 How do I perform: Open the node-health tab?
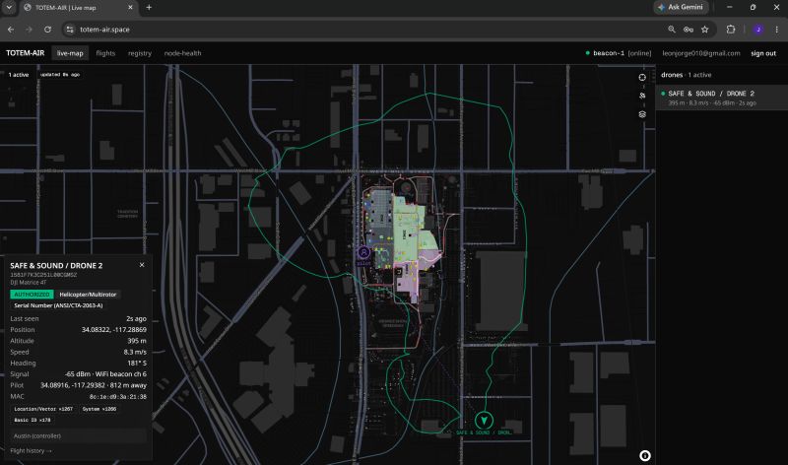coord(182,53)
